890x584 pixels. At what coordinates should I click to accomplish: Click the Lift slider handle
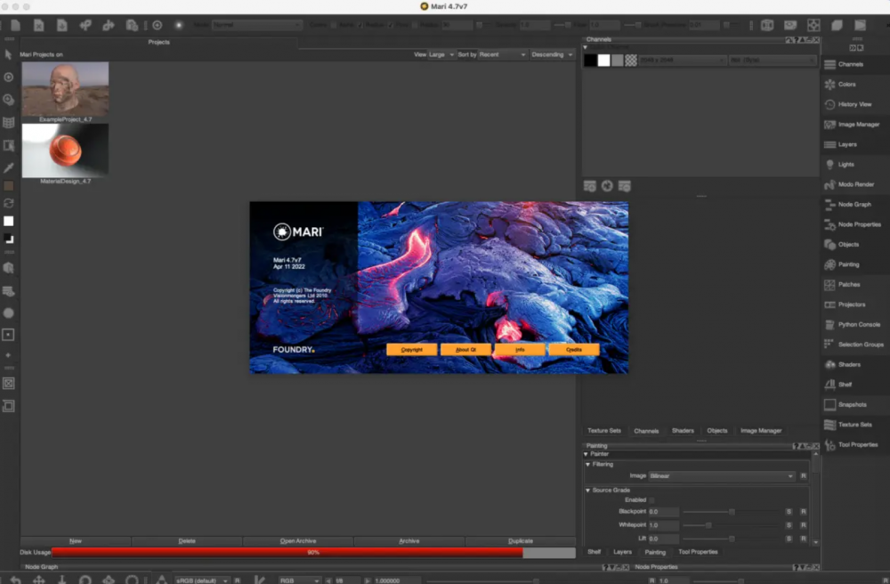click(732, 539)
